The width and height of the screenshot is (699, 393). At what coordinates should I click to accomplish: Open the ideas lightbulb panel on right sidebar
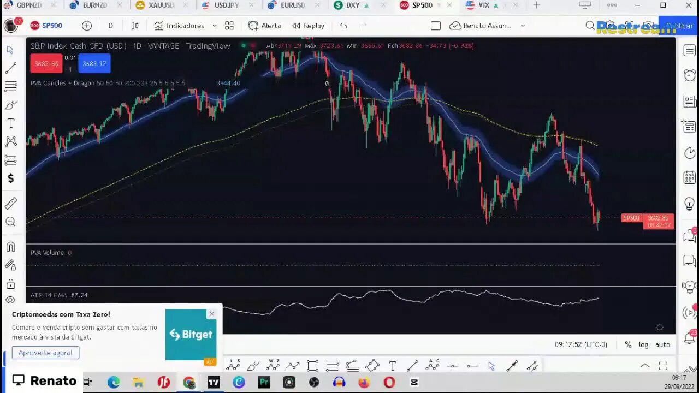(x=689, y=204)
